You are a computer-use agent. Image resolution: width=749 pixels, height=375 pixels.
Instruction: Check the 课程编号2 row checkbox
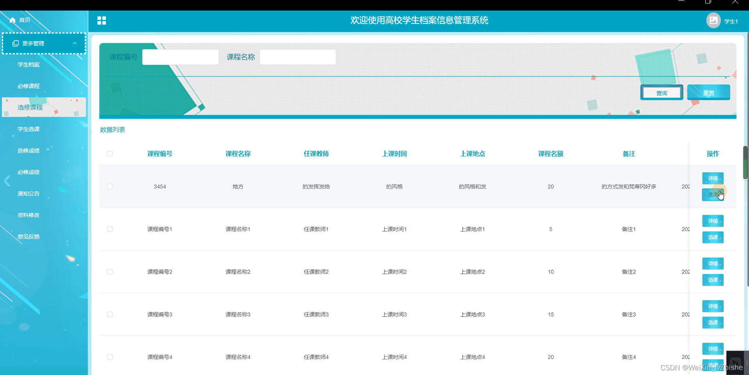110,272
